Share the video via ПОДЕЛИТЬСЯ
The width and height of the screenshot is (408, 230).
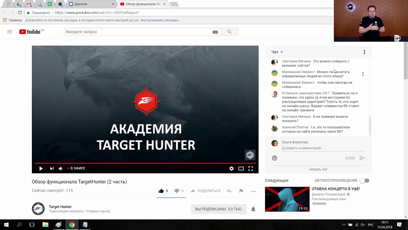[205, 191]
